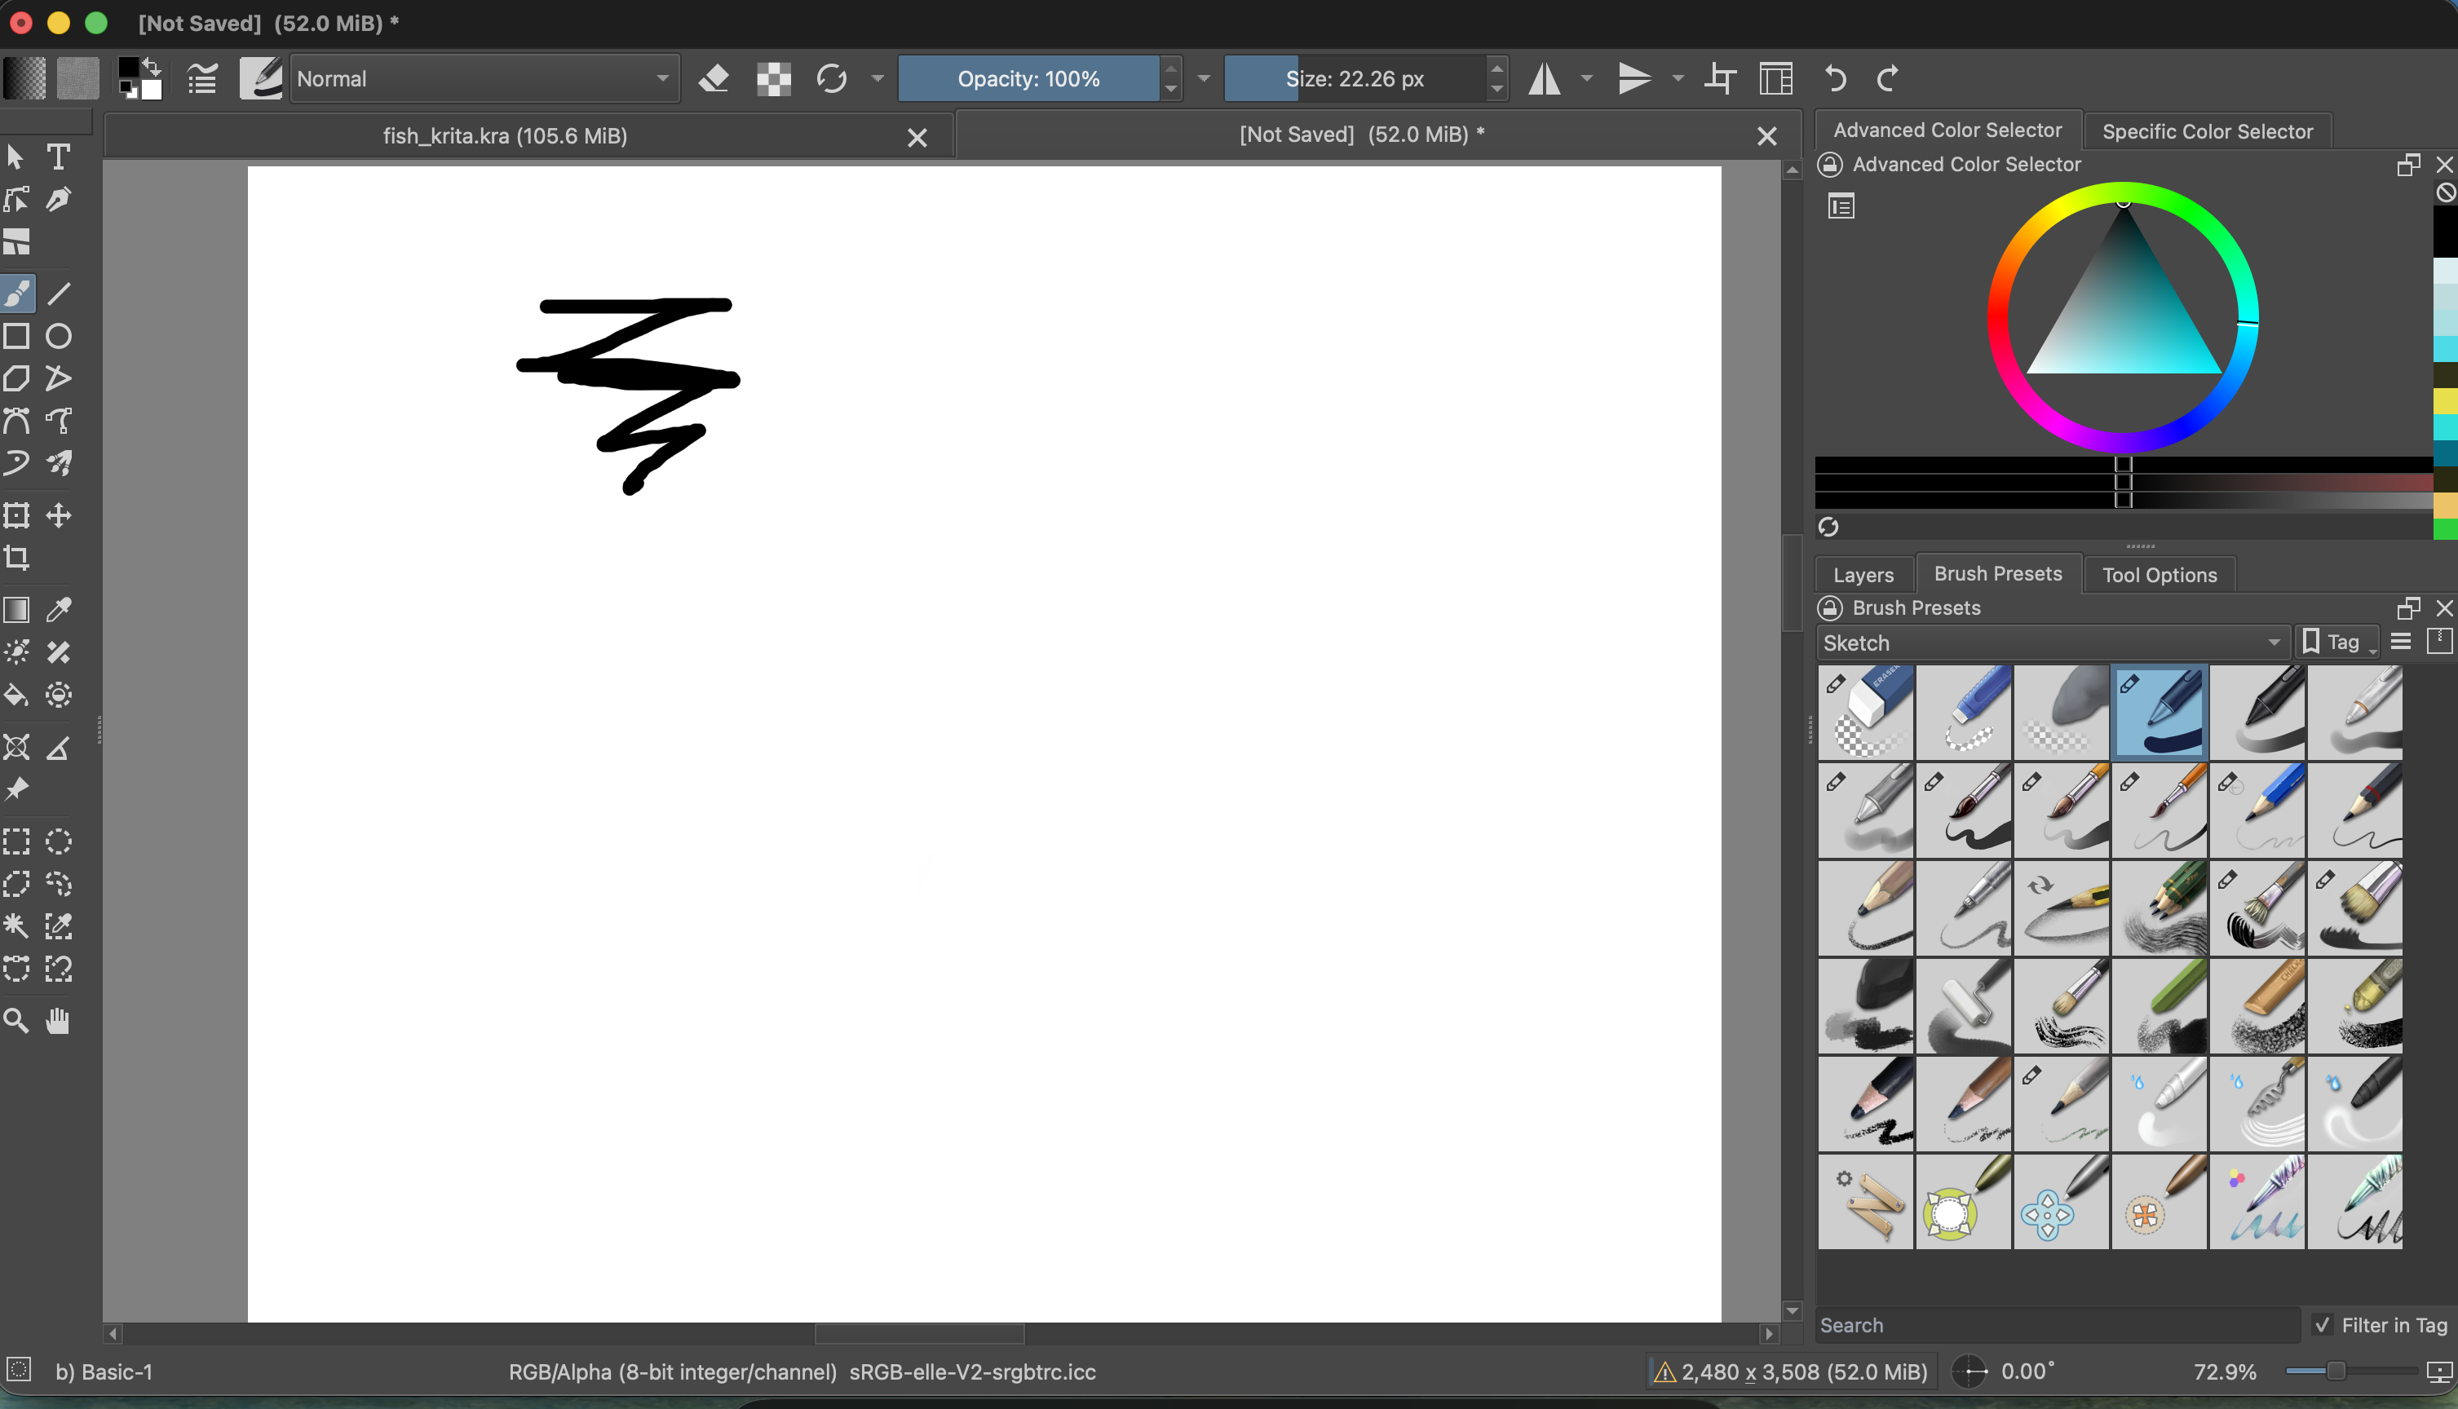Open choose brush preset button
This screenshot has width=2458, height=1409.
click(260, 78)
